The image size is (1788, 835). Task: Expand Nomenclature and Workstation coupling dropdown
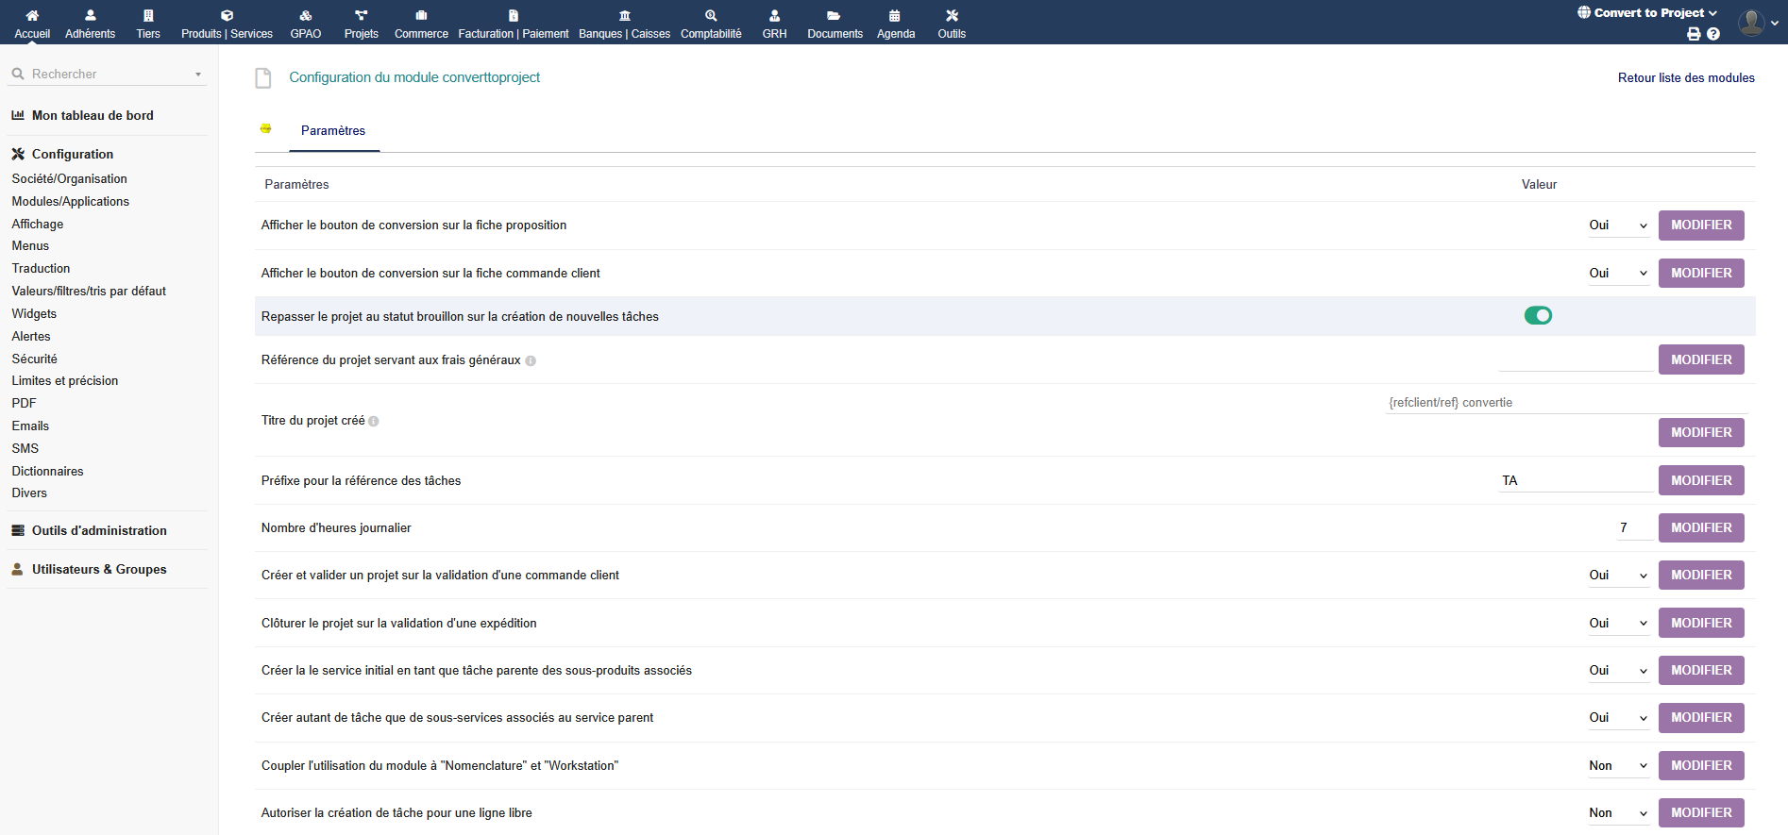pyautogui.click(x=1618, y=766)
